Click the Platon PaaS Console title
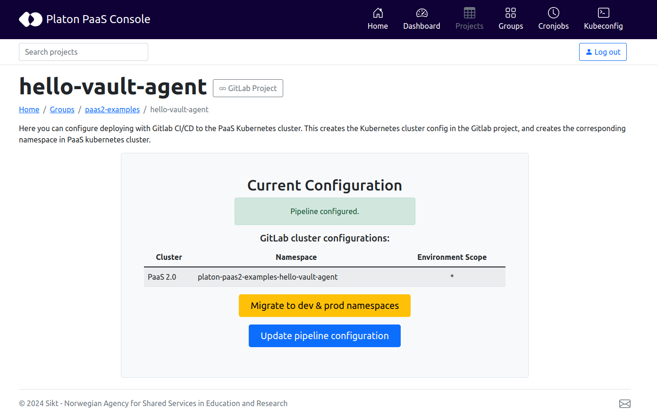This screenshot has height=416, width=657. 98,19
